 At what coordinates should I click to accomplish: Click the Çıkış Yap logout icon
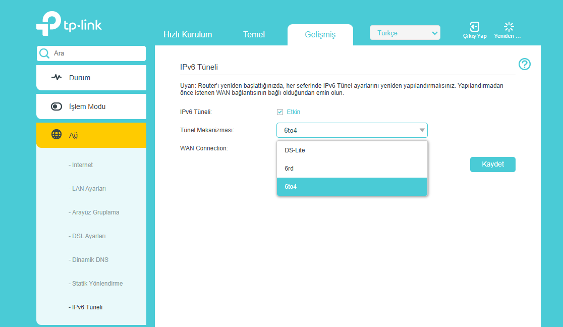[x=474, y=27]
